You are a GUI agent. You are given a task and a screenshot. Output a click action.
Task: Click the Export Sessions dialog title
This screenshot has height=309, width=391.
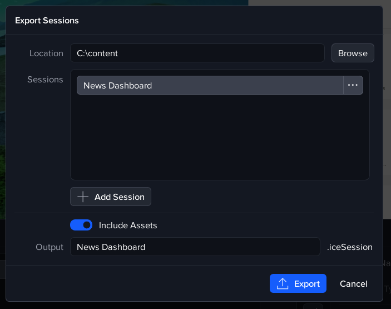(x=47, y=21)
